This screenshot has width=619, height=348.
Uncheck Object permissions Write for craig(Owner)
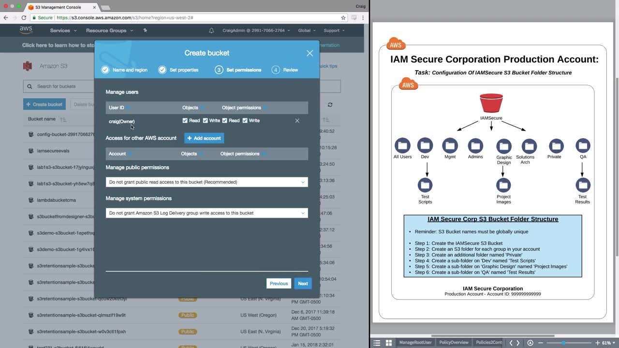(x=245, y=120)
